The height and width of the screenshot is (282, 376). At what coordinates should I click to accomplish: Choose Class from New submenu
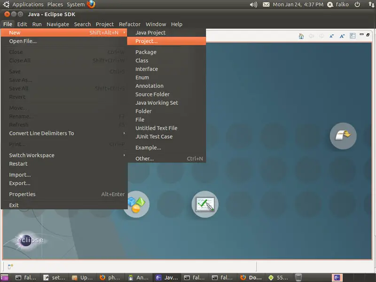point(167,61)
